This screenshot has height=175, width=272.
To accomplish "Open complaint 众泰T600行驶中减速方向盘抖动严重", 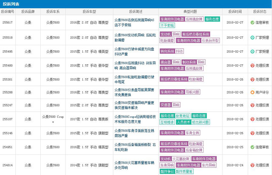I will [x=134, y=52].
